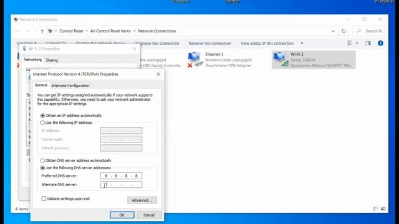Open the Change your view icon
Viewport: 399px width, 224px height.
[x=350, y=43]
